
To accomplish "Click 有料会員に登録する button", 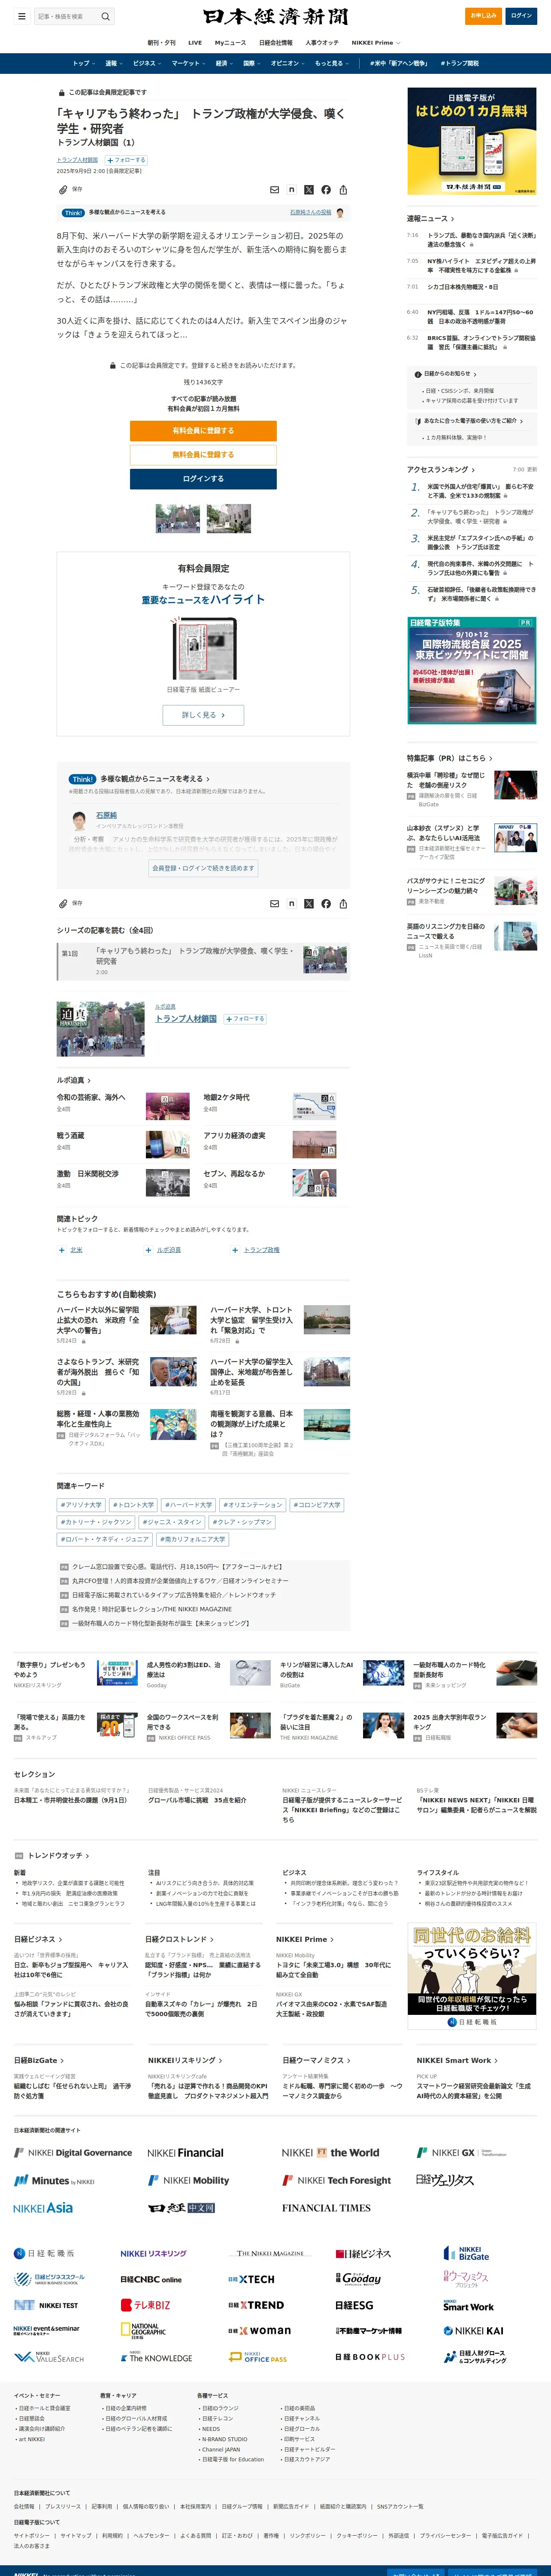I will click(203, 431).
